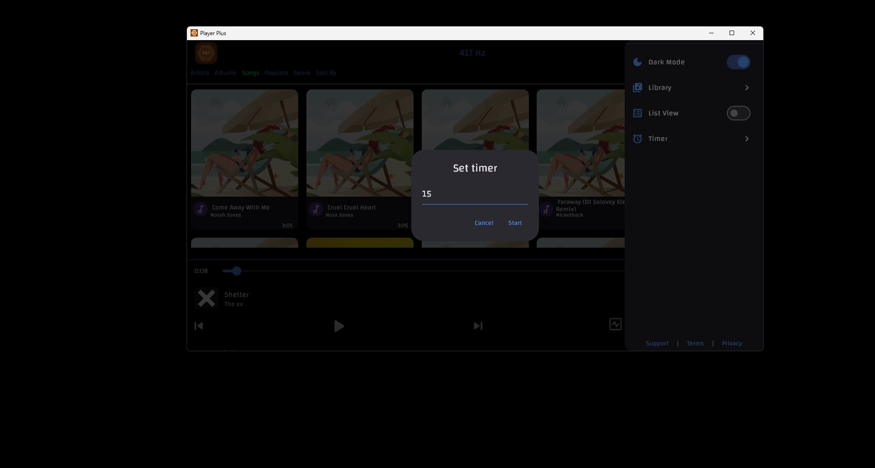875x468 pixels.
Task: Click music note icon beside Come Away With Me
Action: (x=201, y=209)
